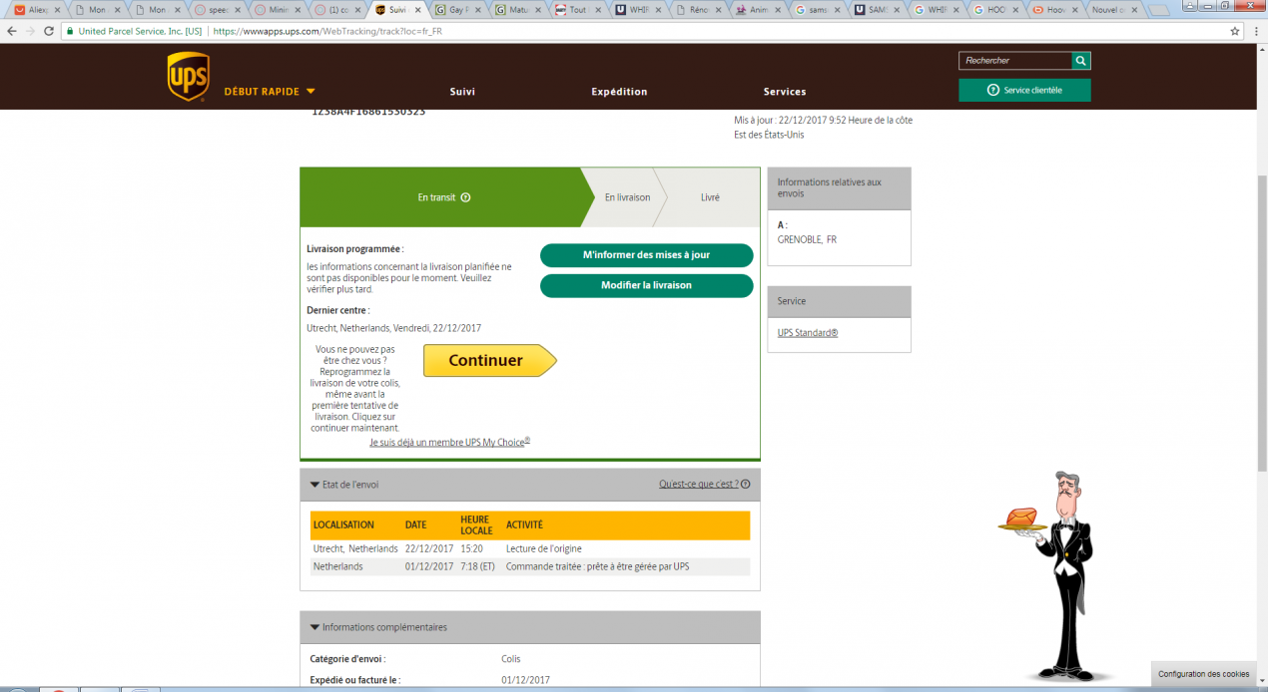This screenshot has height=692, width=1268.
Task: Click the Dernier centre Utrecht date line
Action: pos(394,328)
